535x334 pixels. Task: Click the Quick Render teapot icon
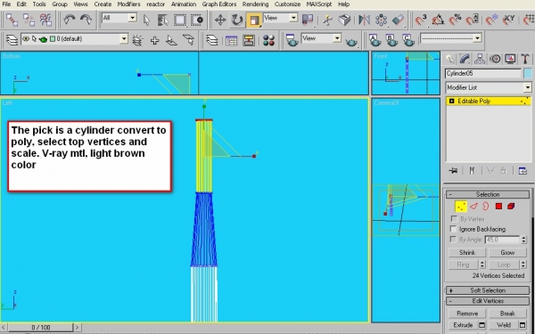coord(351,41)
